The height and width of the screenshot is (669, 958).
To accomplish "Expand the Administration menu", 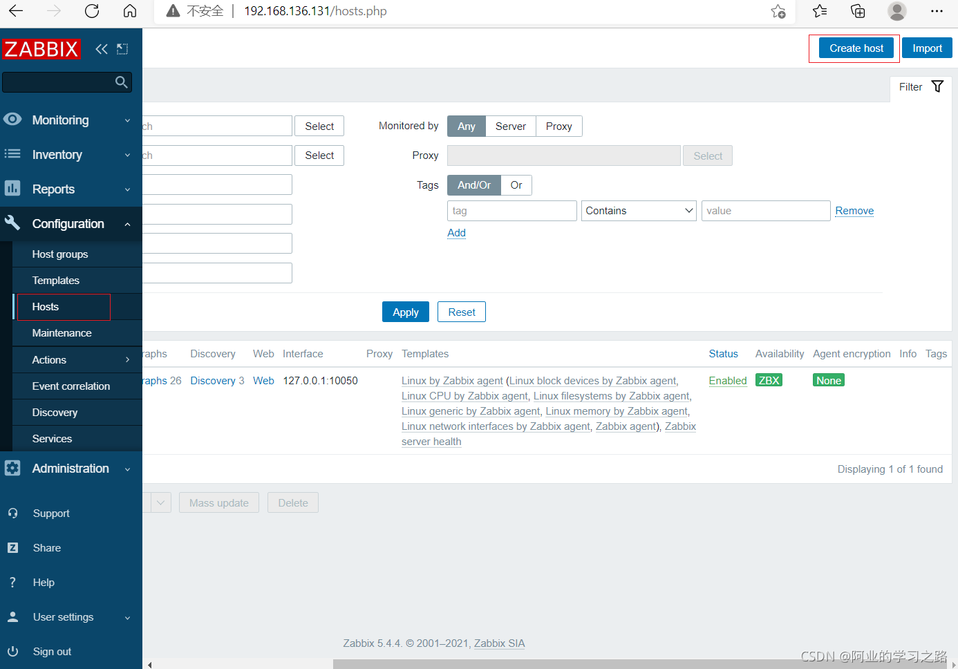I will 127,469.
